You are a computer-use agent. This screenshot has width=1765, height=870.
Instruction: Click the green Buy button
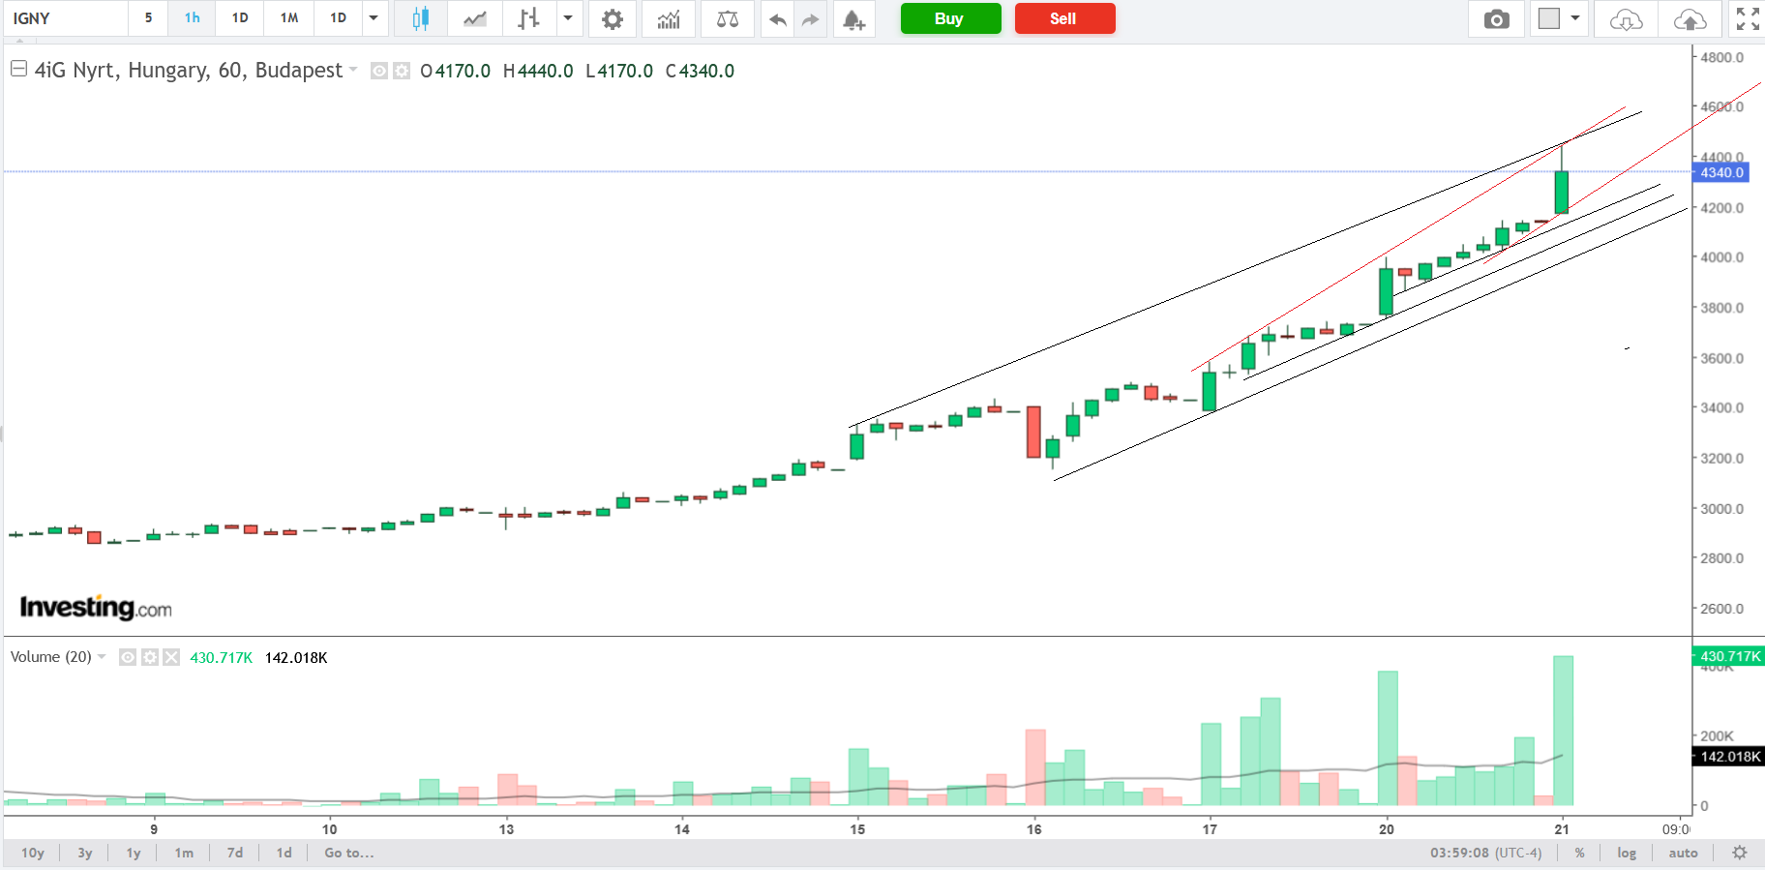pyautogui.click(x=949, y=18)
